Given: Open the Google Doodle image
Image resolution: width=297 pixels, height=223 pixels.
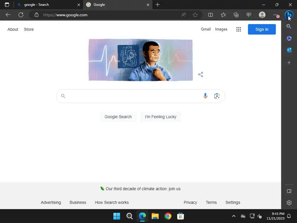Looking at the screenshot, I should [x=141, y=60].
